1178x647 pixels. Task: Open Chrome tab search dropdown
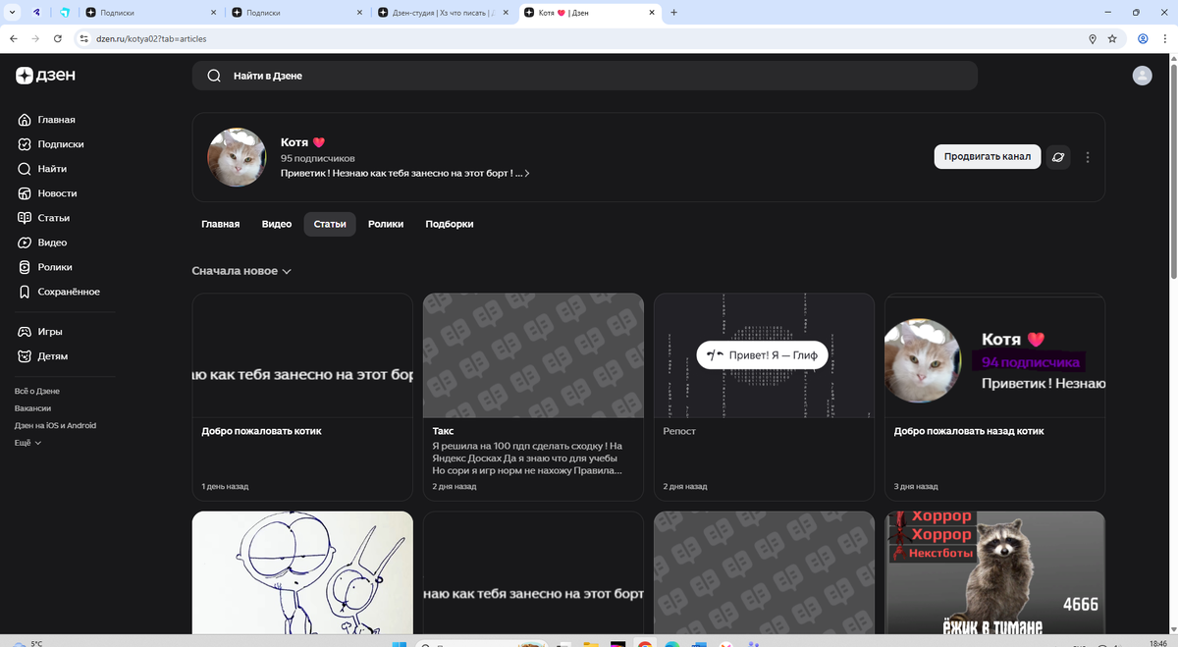[13, 13]
